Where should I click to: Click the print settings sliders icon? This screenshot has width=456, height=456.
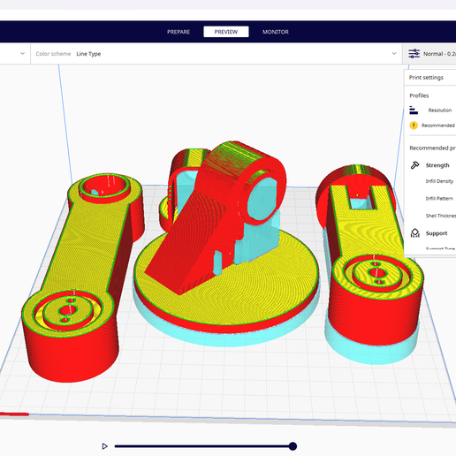coord(414,54)
